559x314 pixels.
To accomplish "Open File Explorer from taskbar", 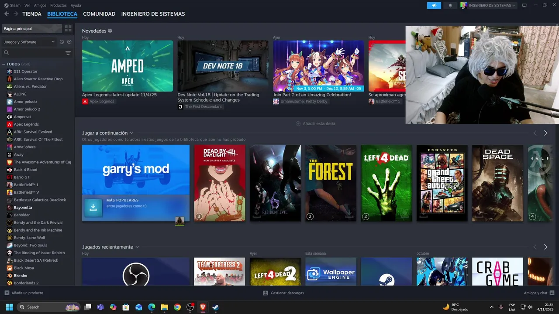I will point(164,307).
